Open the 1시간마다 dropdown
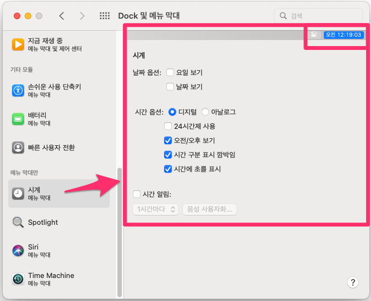Viewport: 371px width, 301px height. 155,209
